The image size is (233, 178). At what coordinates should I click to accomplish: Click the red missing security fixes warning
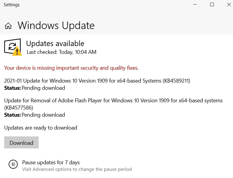pyautogui.click(x=71, y=68)
